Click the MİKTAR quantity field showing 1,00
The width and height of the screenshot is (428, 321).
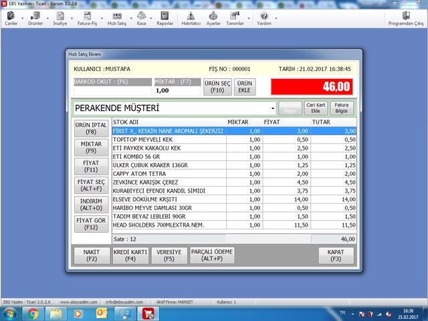(177, 91)
